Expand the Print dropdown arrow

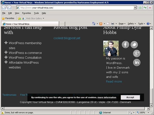(116, 24)
